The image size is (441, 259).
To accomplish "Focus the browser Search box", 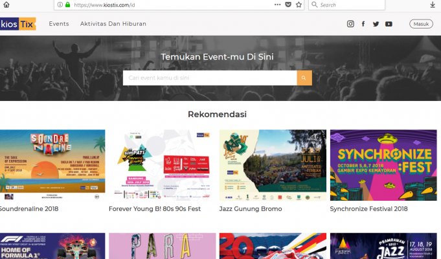I will 369,5.
